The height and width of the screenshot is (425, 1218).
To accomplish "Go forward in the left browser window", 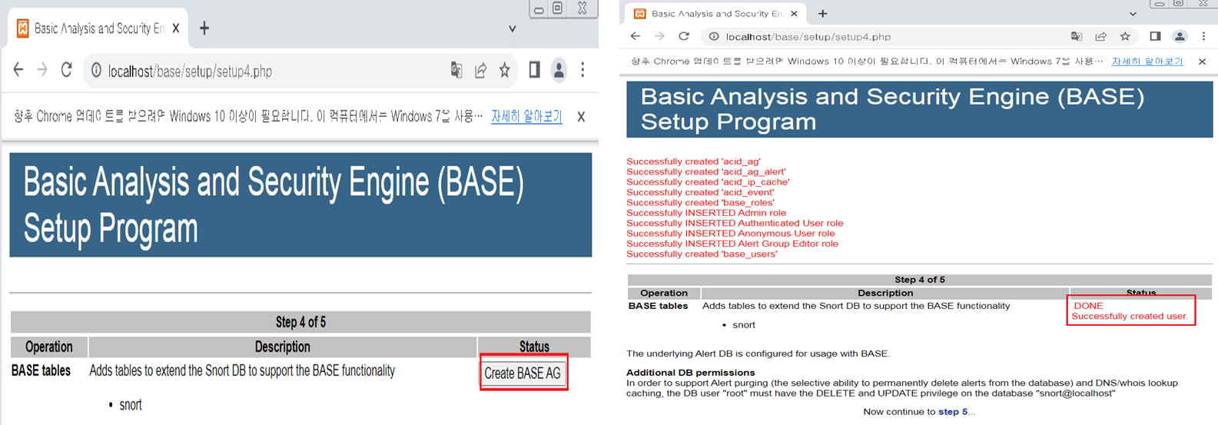I will [x=42, y=71].
